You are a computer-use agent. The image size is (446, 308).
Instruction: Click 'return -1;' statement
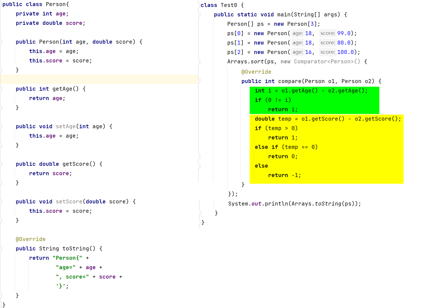tap(285, 175)
